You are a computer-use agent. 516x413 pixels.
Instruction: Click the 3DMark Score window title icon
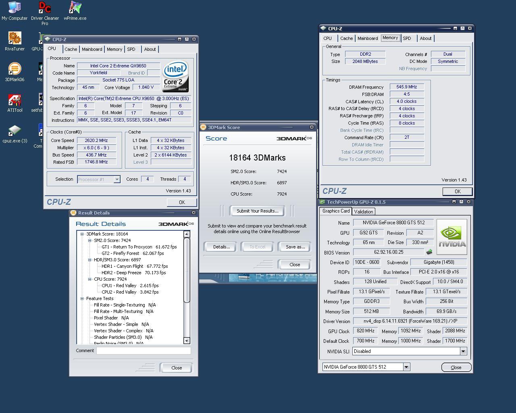pos(204,127)
